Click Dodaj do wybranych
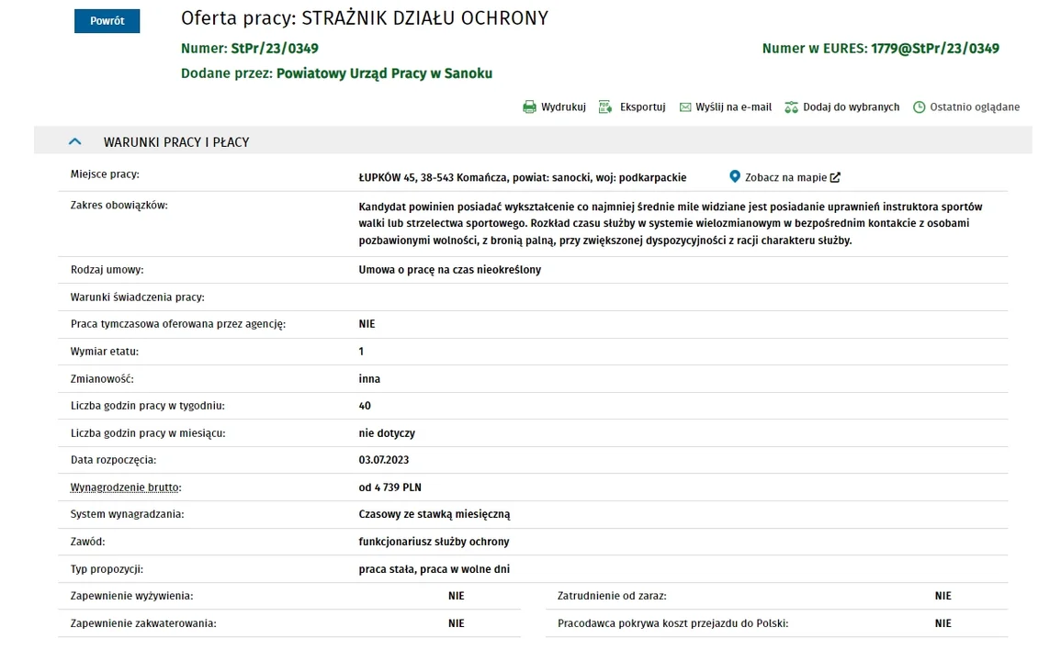Screen dimensions: 1061x661 (x=852, y=106)
